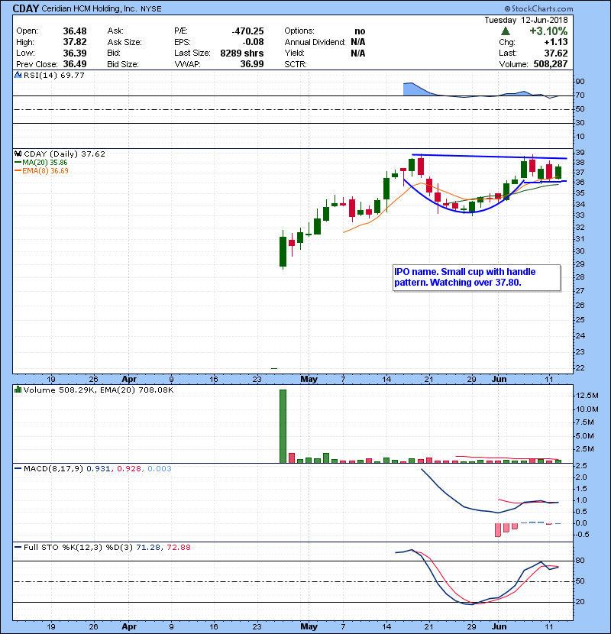
Task: Click the stochastic %K value 71.28
Action: click(148, 548)
